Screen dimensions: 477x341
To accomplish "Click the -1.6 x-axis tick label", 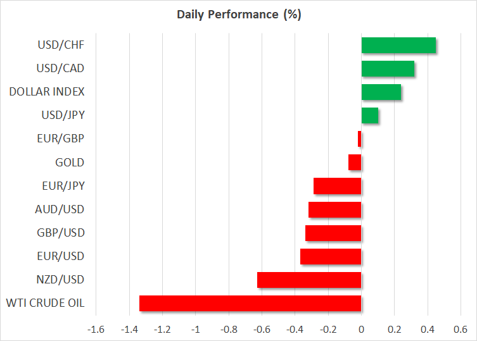I will point(96,329).
